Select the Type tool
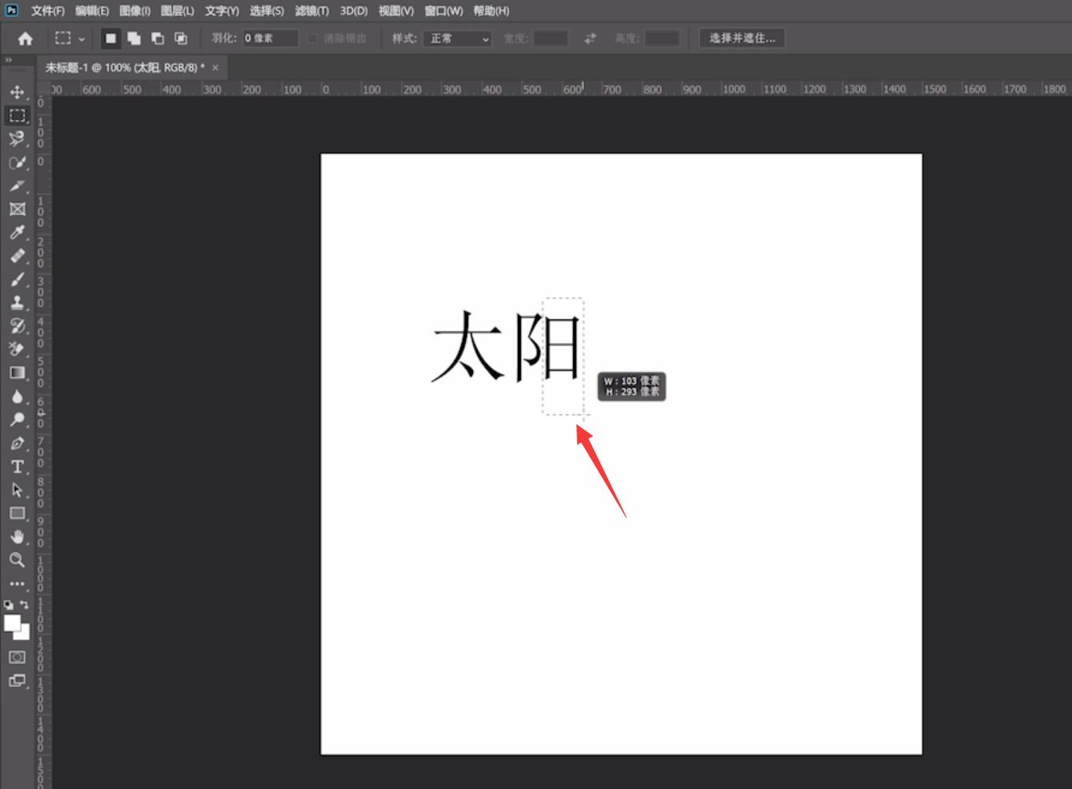Viewport: 1072px width, 789px height. [17, 467]
